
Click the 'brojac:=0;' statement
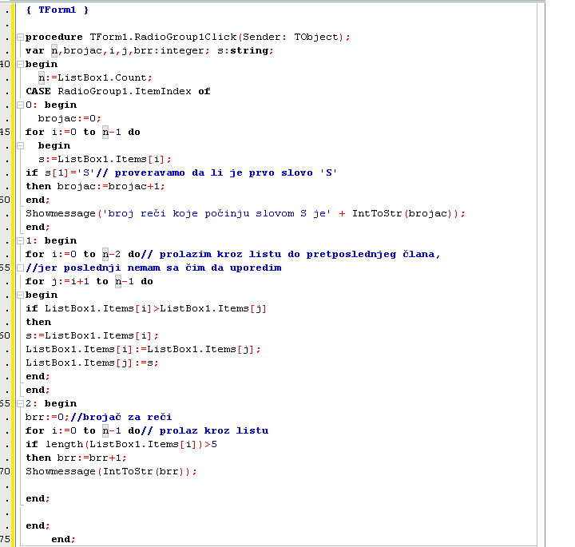(x=66, y=118)
